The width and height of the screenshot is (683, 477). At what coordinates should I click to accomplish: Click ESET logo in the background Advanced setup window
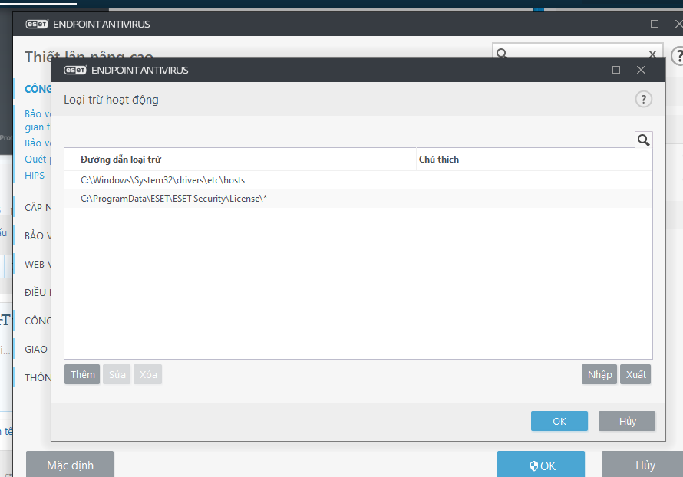click(x=37, y=24)
